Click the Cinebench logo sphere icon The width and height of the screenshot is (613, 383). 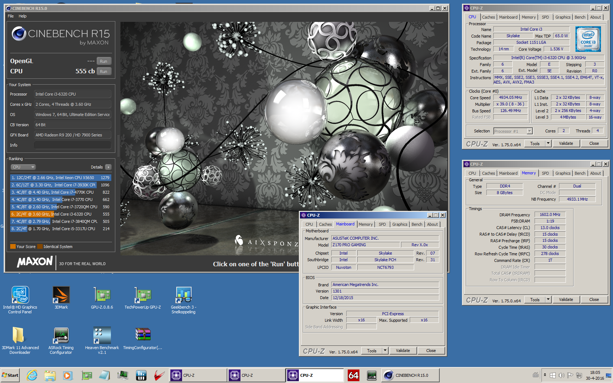[19, 34]
